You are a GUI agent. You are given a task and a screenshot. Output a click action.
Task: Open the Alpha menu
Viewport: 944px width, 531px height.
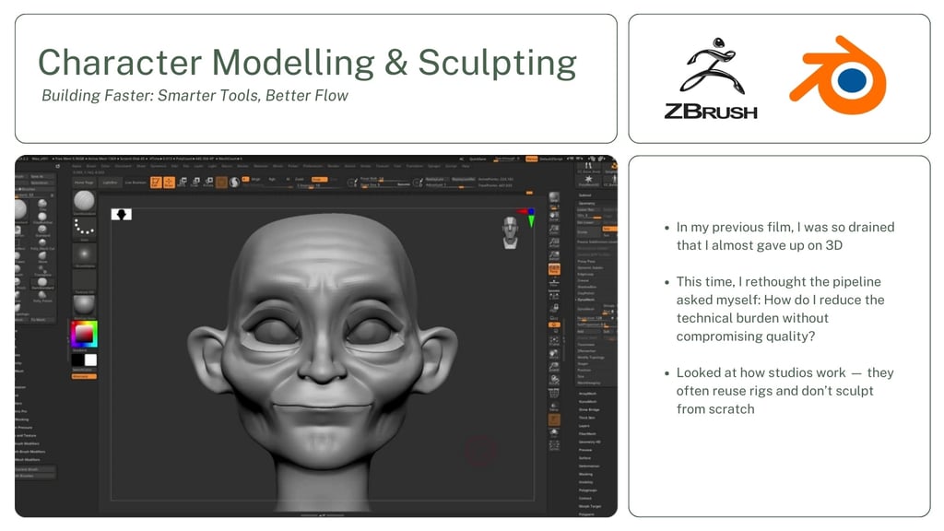click(77, 166)
